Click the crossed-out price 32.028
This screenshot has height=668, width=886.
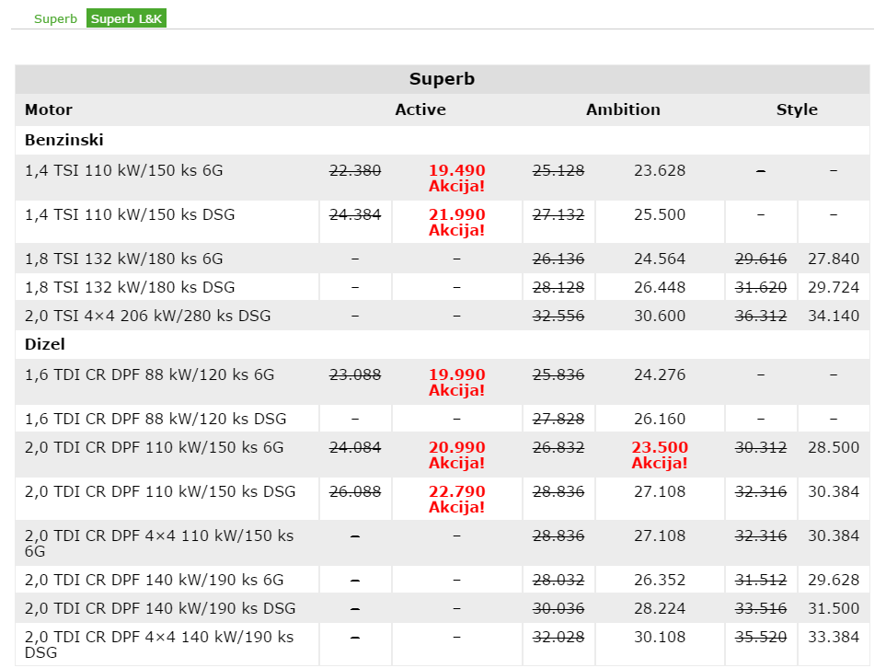coord(558,637)
